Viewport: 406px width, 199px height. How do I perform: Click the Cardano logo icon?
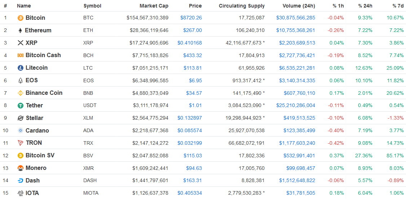coord(21,130)
